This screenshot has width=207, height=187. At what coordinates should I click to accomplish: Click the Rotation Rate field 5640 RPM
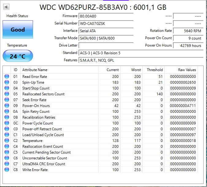(x=188, y=31)
